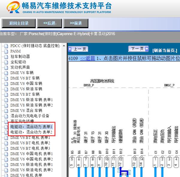Image resolution: width=180 pixels, height=177 pixels.
Task: Open DME V6 BT 电机 表单1
Action: (x=30, y=138)
